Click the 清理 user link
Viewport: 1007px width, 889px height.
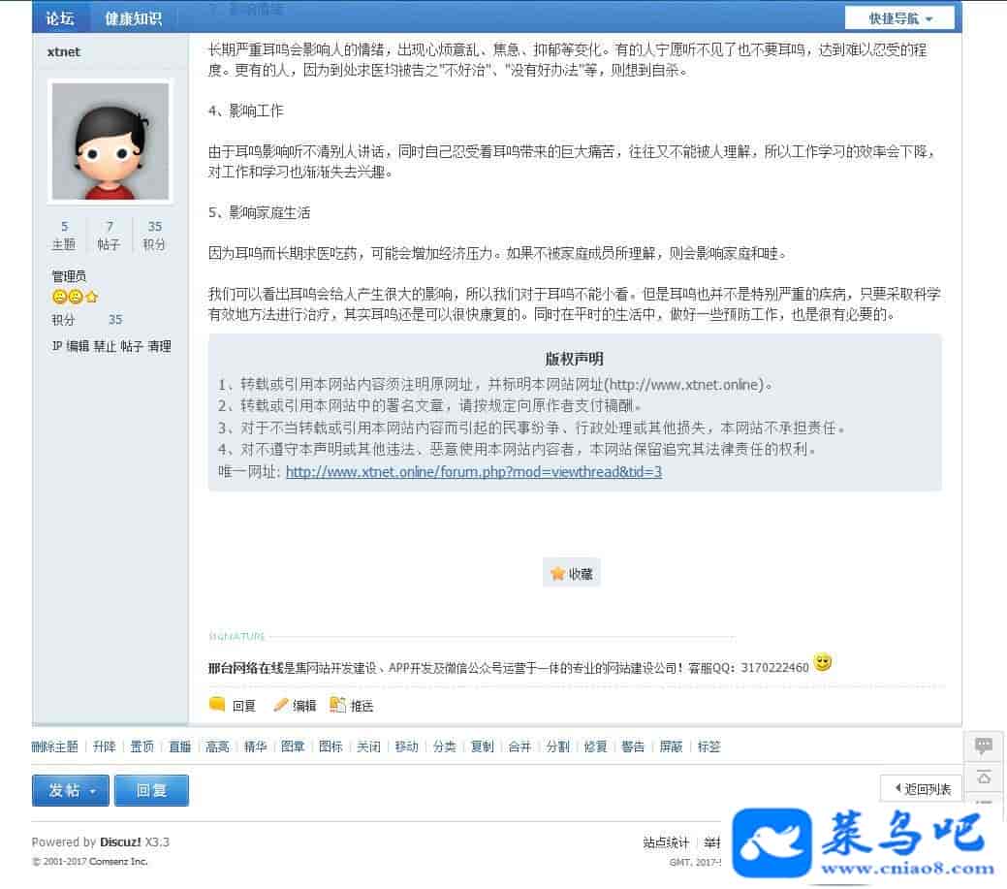pyautogui.click(x=159, y=346)
